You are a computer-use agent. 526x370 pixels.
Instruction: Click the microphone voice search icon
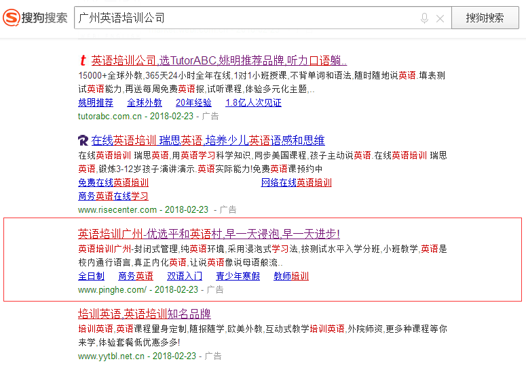click(x=424, y=18)
